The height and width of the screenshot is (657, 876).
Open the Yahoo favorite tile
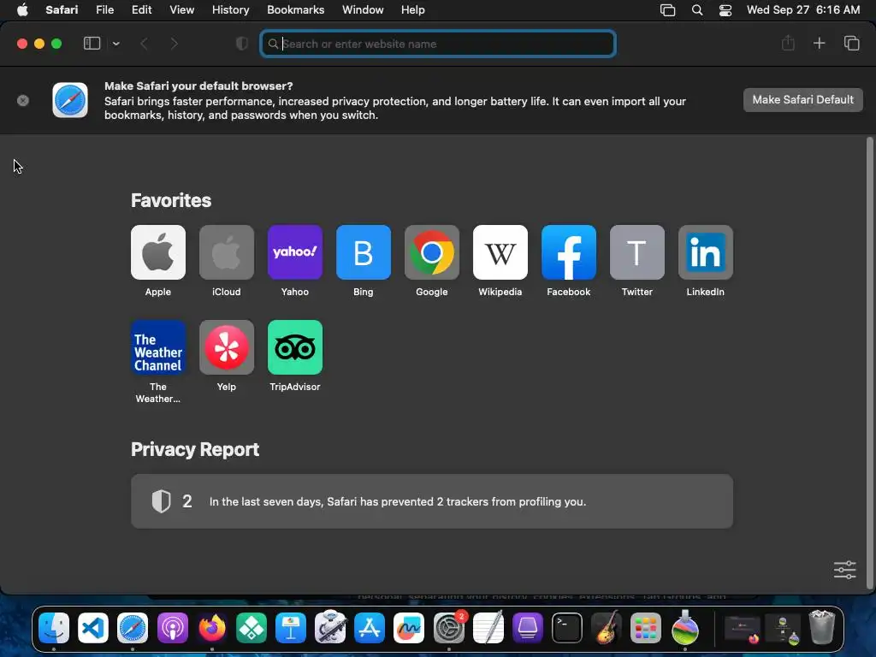tap(295, 252)
